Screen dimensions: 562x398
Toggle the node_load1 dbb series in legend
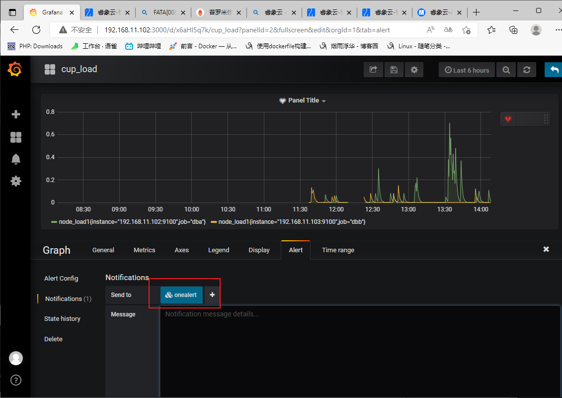point(289,222)
